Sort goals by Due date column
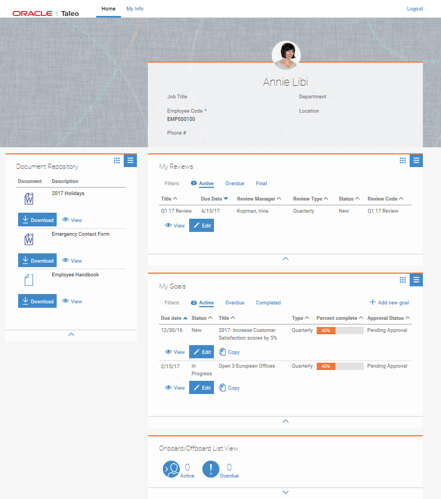 [174, 318]
